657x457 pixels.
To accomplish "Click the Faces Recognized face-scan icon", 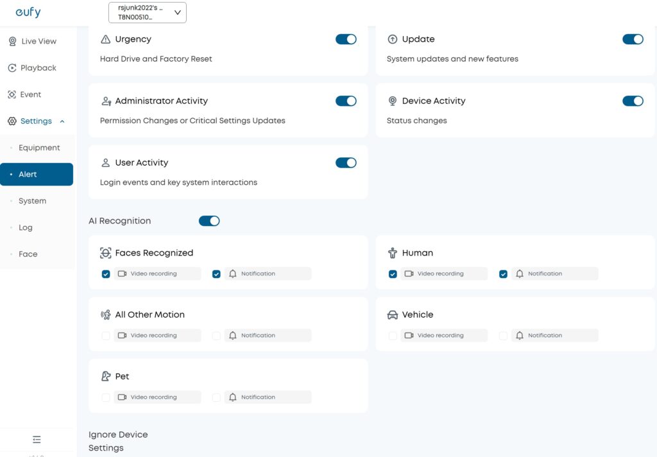I will click(x=106, y=253).
